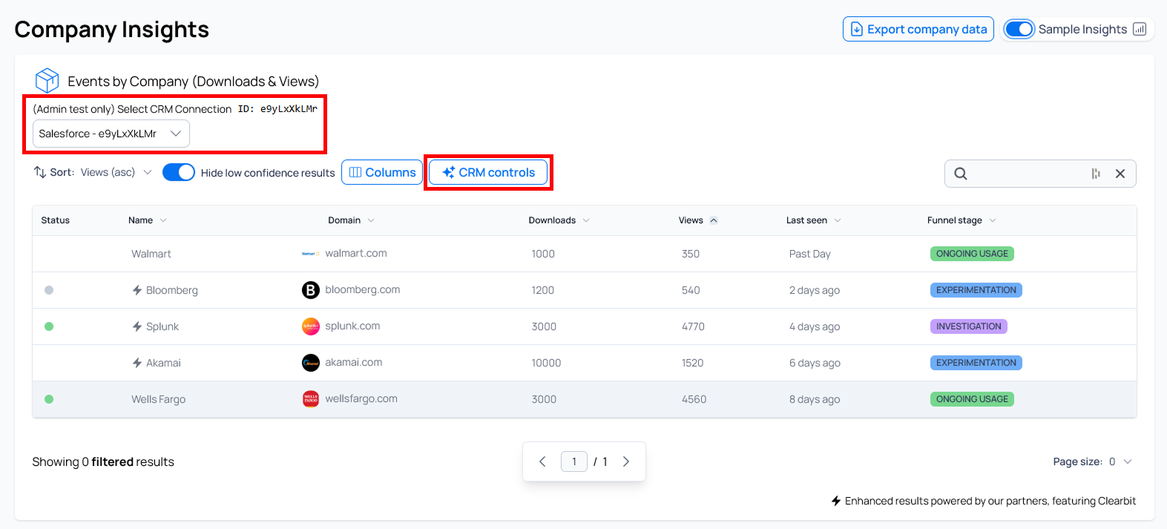Click the Wells Fargo logo icon

[x=310, y=399]
